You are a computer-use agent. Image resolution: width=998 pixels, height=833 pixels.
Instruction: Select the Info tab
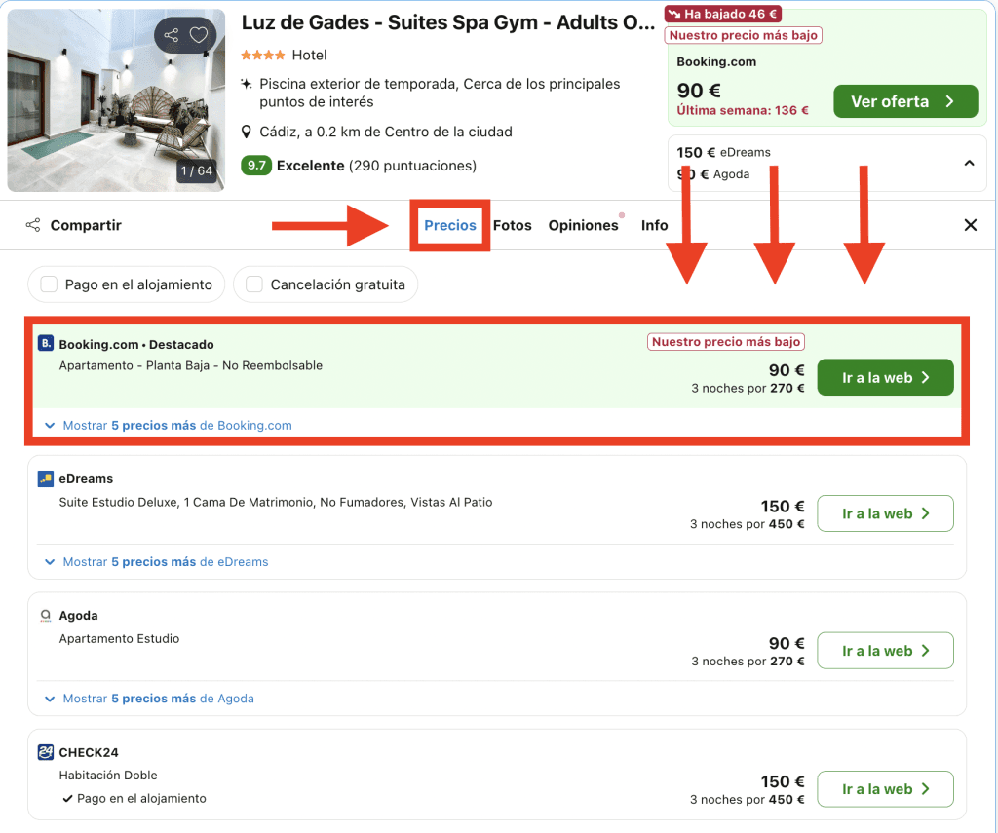pyautogui.click(x=655, y=225)
